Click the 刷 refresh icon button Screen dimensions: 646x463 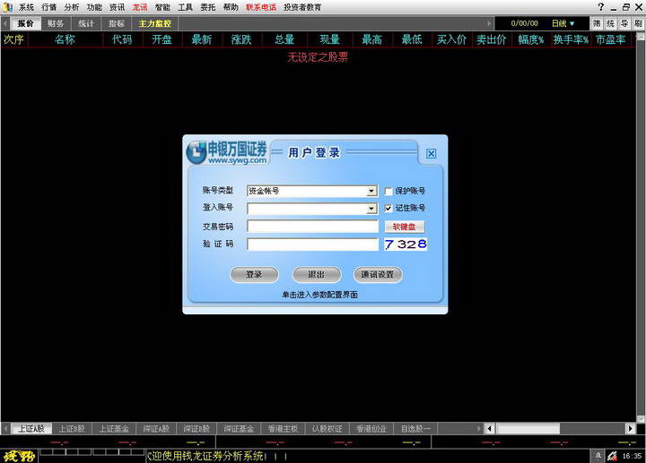(638, 23)
